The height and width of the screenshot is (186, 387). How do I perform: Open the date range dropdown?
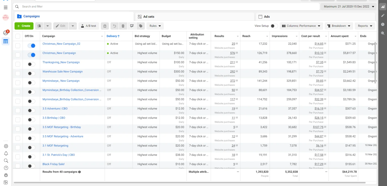pos(349,7)
